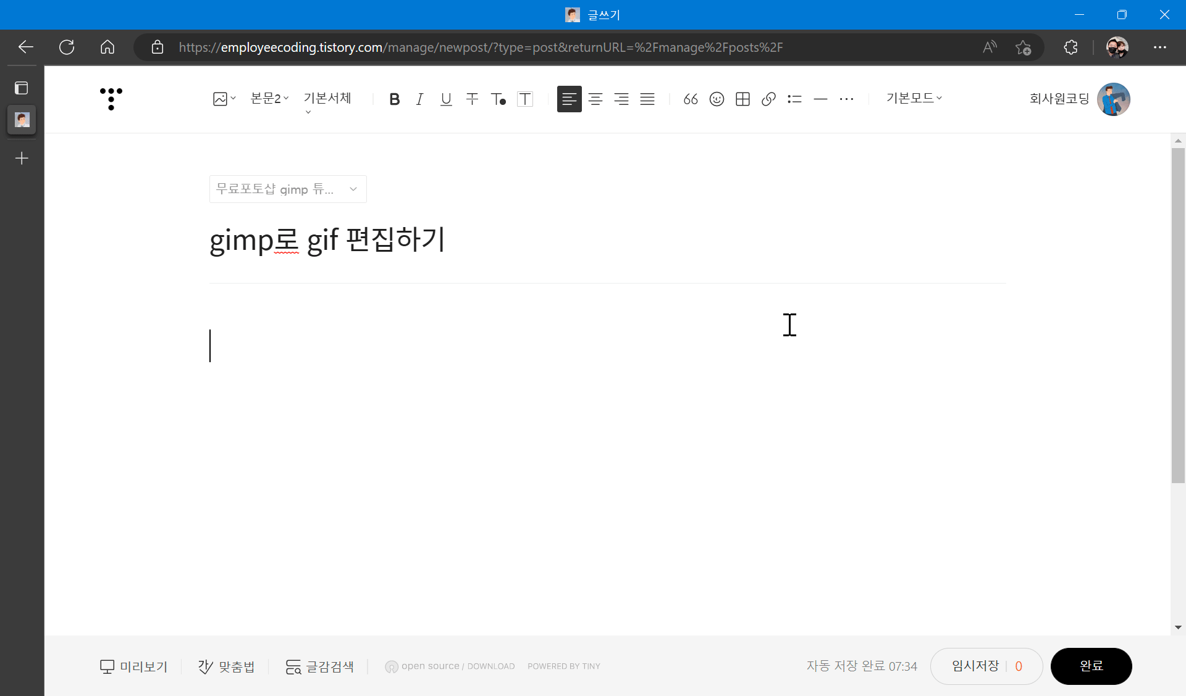This screenshot has height=696, width=1186.
Task: Open the 기본모드 editor mode menu
Action: tap(914, 98)
